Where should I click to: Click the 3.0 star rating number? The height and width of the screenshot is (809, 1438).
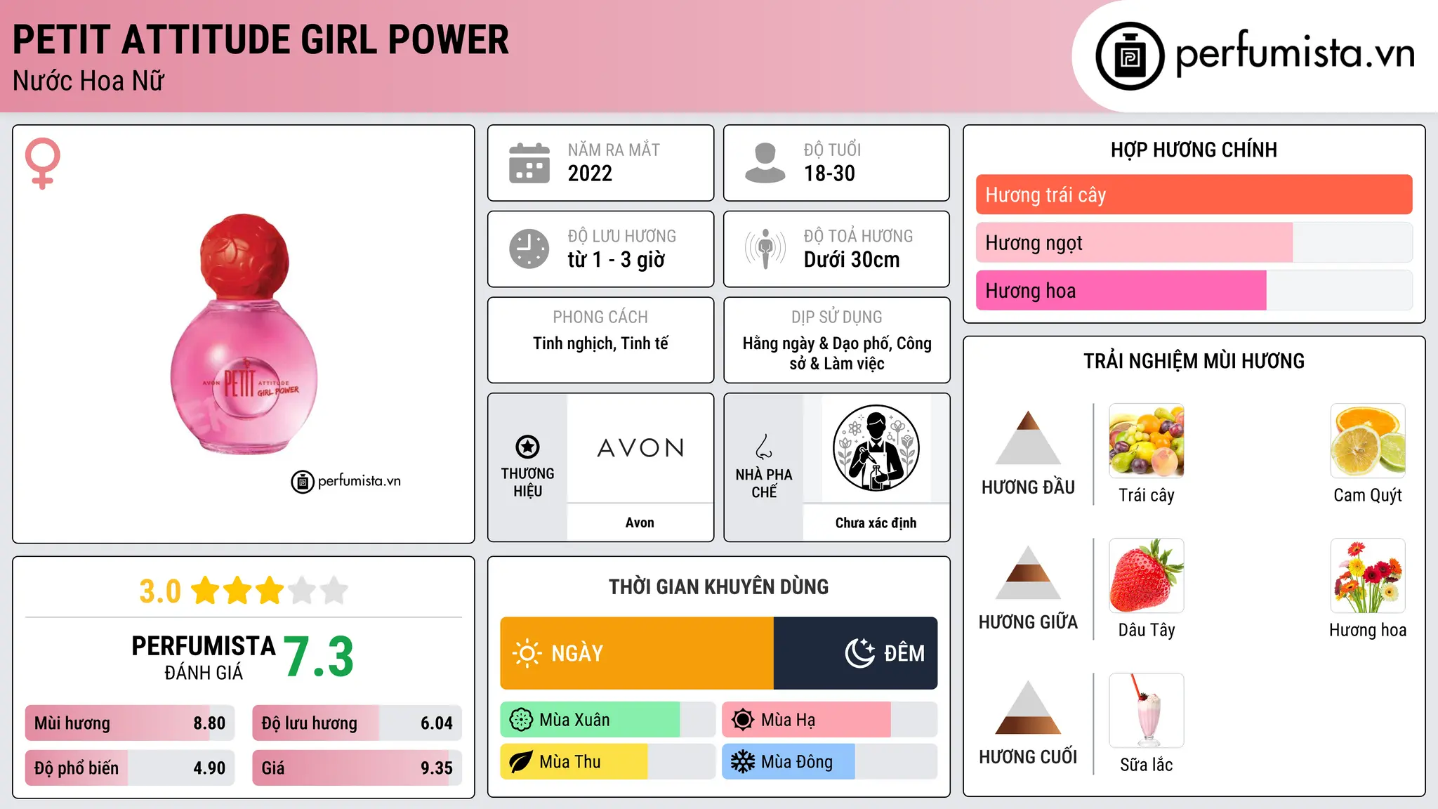160,591
